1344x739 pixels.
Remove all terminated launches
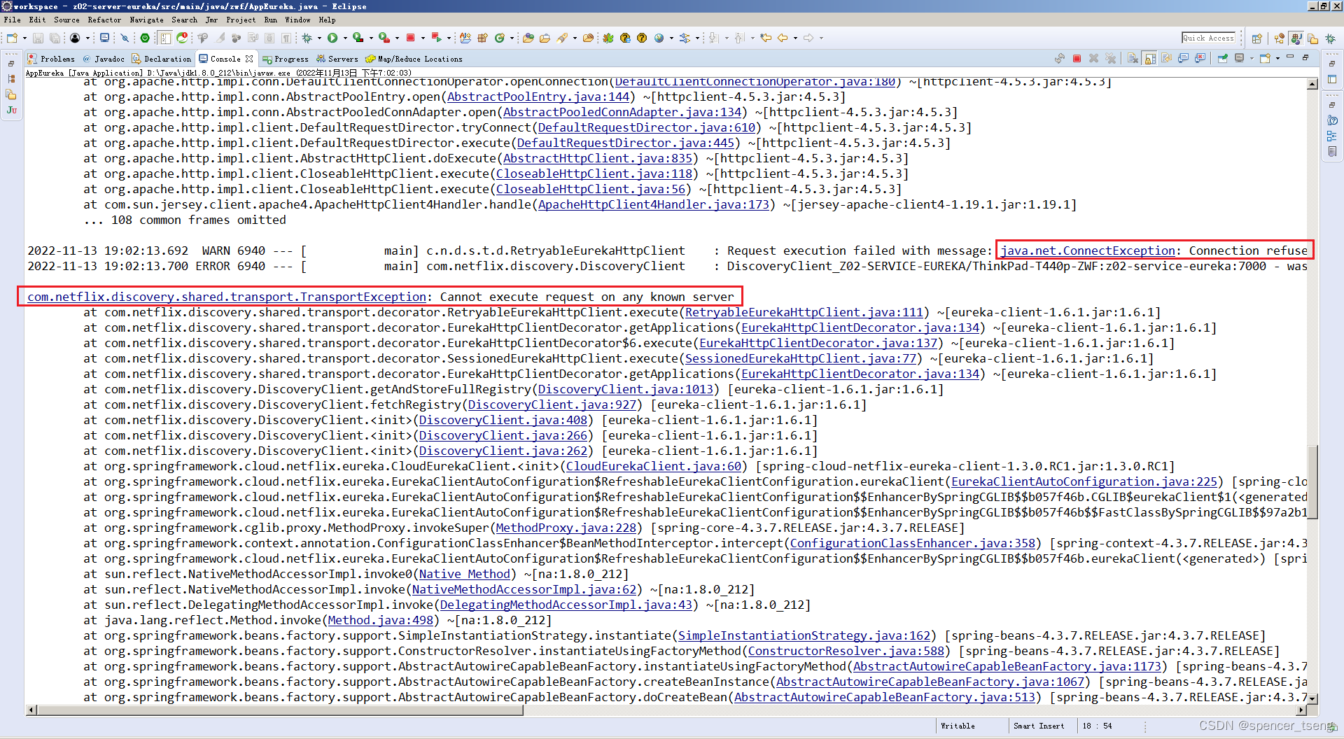[1111, 59]
